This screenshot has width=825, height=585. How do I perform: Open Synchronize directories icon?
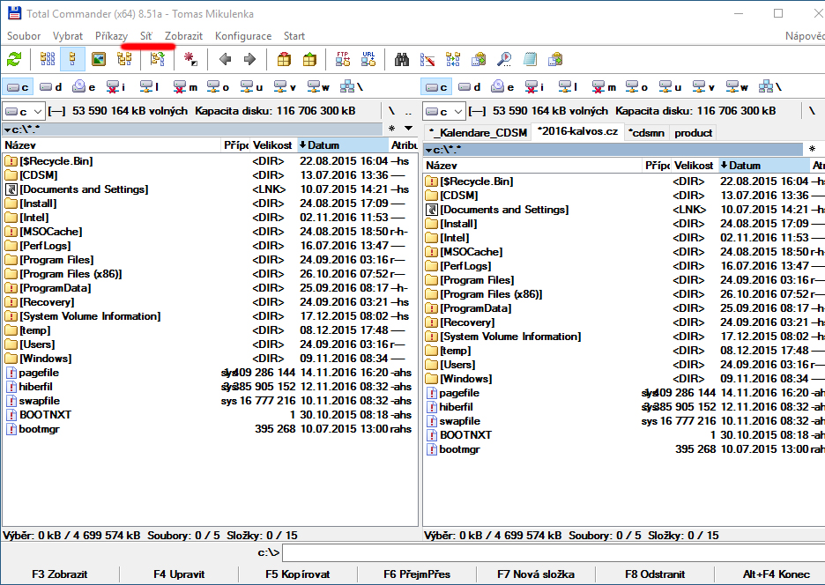click(453, 59)
